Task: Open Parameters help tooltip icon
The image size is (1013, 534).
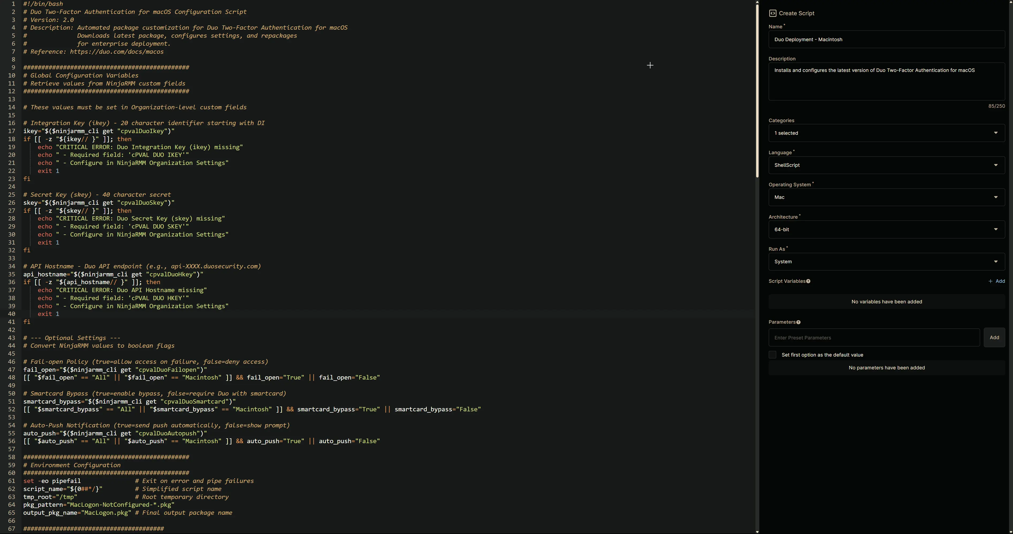Action: (798, 322)
